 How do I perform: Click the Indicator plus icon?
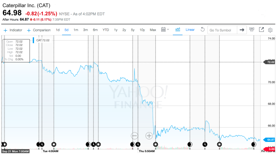pyautogui.click(x=5, y=30)
